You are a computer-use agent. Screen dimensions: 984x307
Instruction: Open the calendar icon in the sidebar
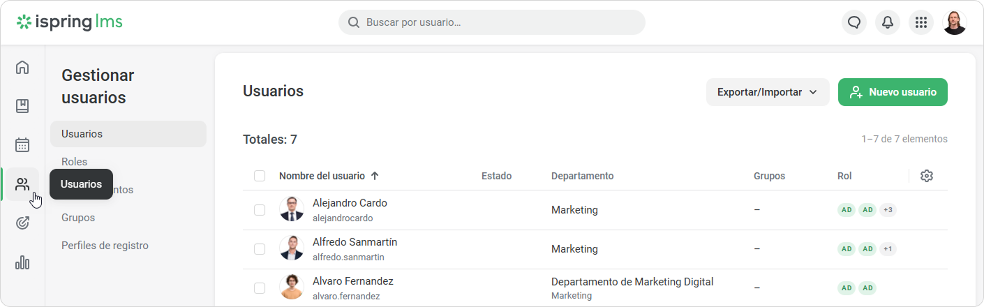(22, 145)
